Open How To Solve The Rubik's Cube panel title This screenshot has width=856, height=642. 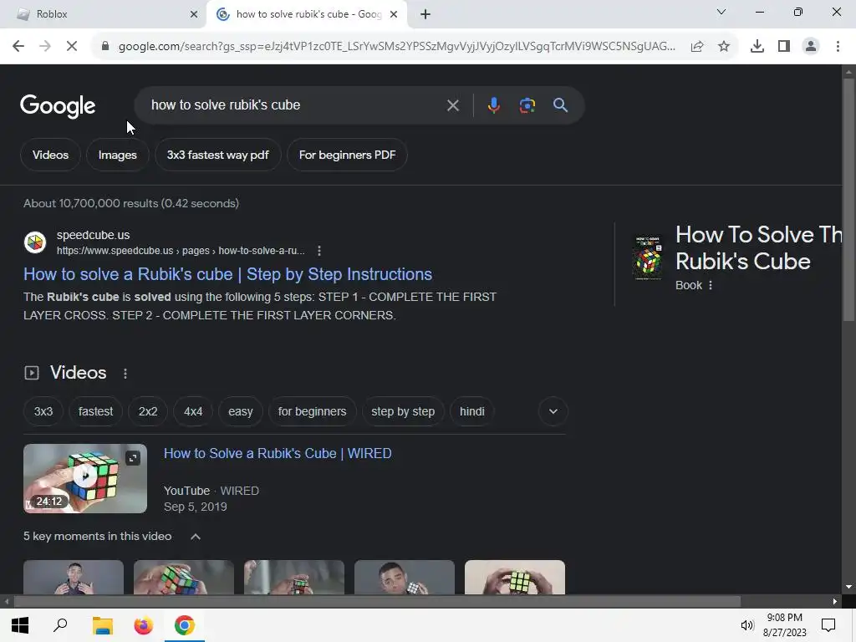click(x=757, y=248)
